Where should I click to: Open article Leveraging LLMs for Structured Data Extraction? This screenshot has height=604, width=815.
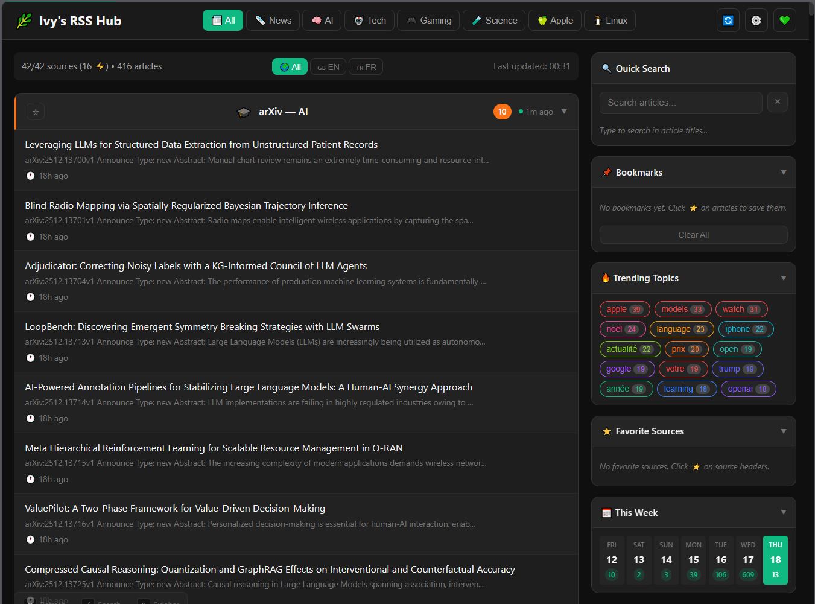tap(201, 145)
